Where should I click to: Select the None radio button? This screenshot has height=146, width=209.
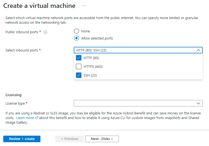click(x=76, y=31)
